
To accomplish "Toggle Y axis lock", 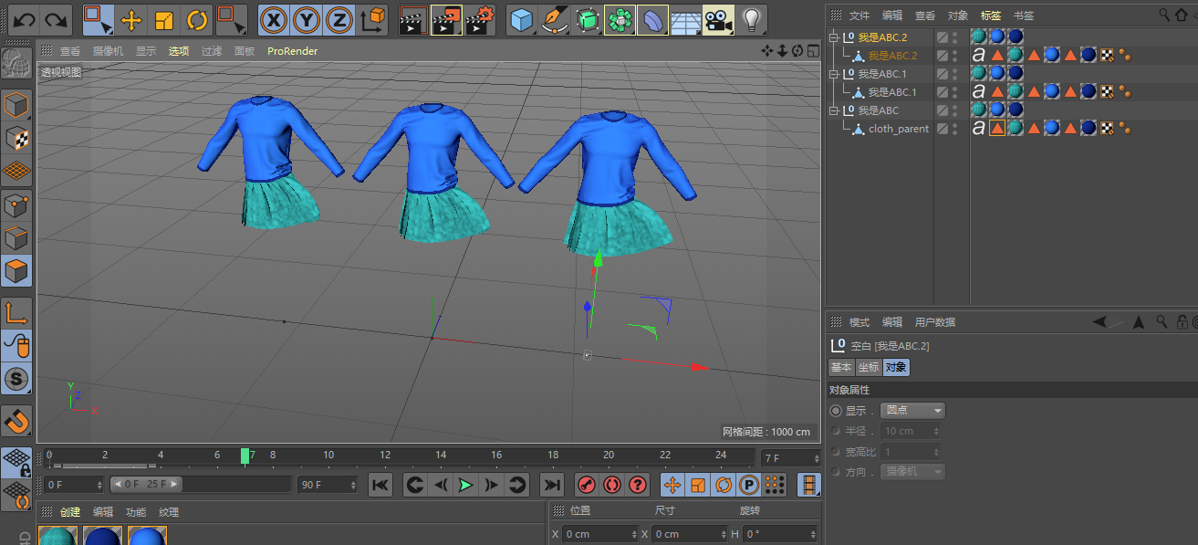I will pyautogui.click(x=307, y=19).
